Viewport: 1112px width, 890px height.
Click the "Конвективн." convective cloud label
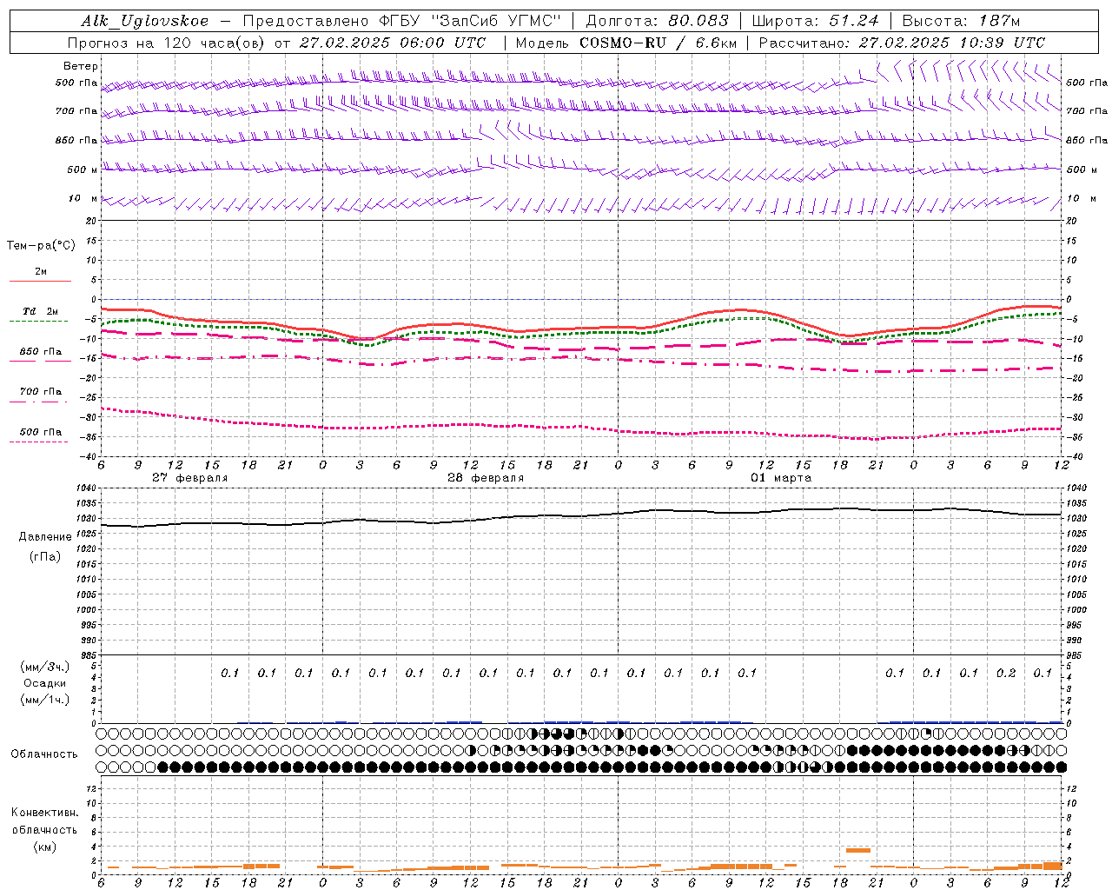45,813
